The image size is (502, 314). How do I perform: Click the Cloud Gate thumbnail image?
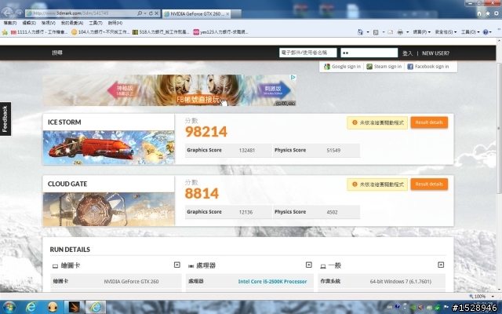click(x=108, y=210)
